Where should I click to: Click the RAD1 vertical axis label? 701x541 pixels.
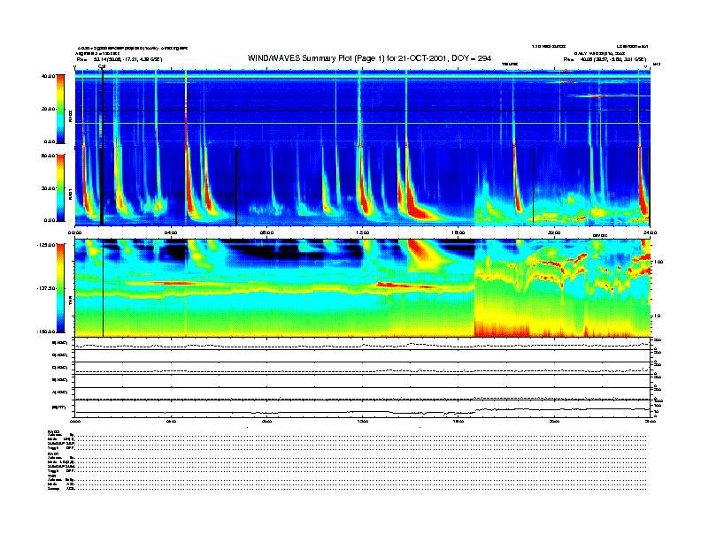click(70, 194)
